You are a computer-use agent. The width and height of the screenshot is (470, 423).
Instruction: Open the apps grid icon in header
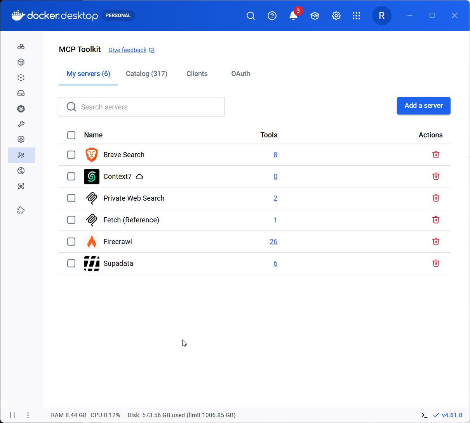click(356, 16)
